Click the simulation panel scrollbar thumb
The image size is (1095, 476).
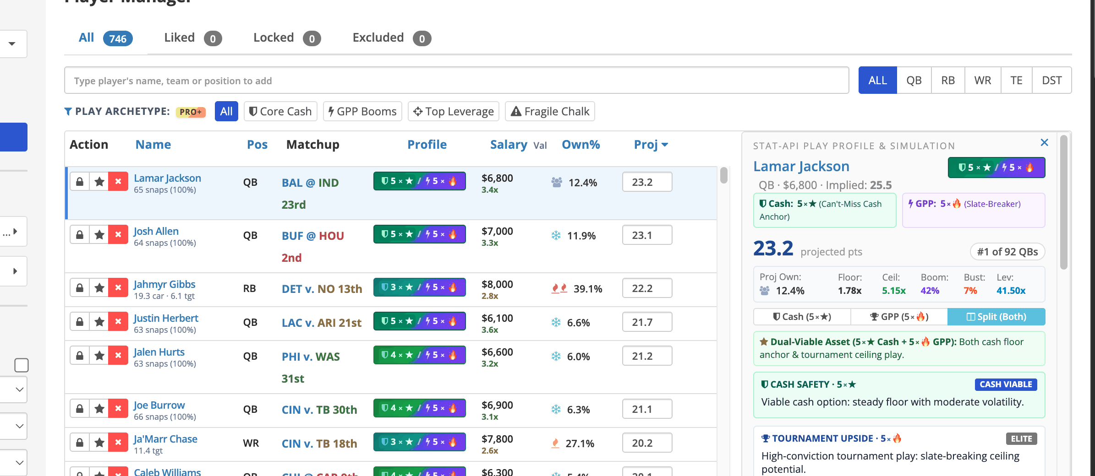pos(1064,201)
